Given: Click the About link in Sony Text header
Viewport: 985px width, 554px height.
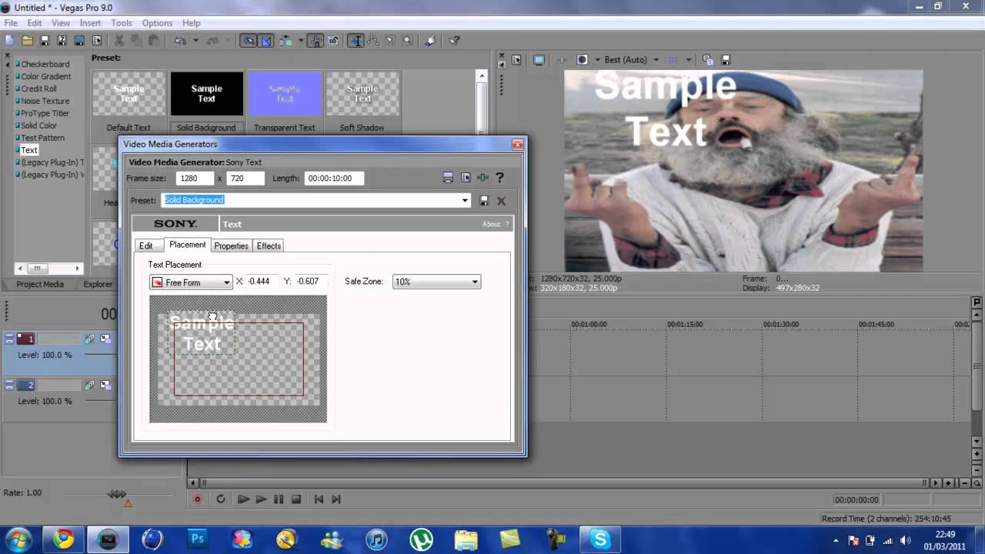Looking at the screenshot, I should tap(491, 224).
